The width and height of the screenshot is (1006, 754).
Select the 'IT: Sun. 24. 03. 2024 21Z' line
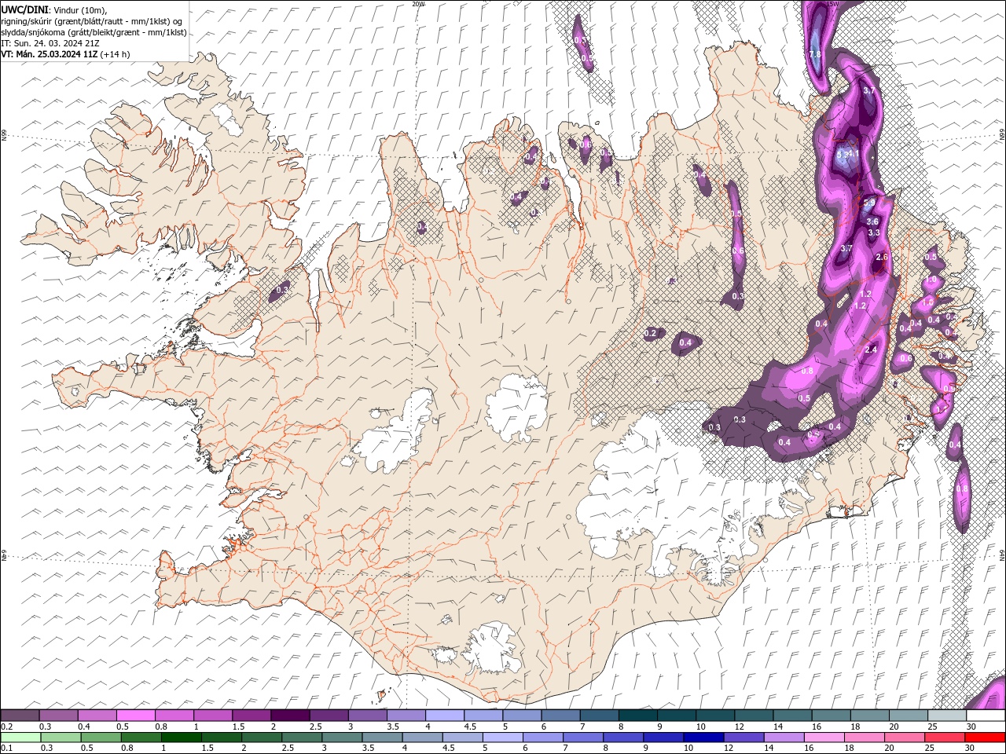coord(50,43)
